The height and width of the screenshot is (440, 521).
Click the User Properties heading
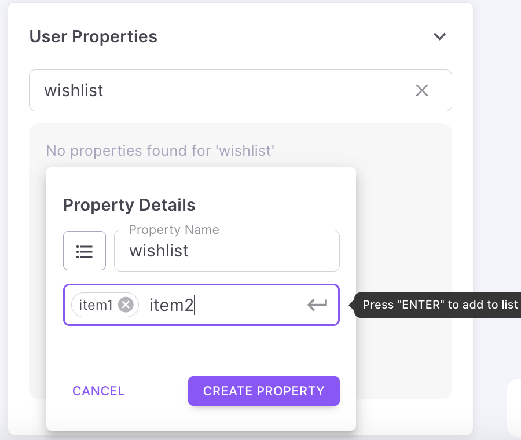click(93, 36)
